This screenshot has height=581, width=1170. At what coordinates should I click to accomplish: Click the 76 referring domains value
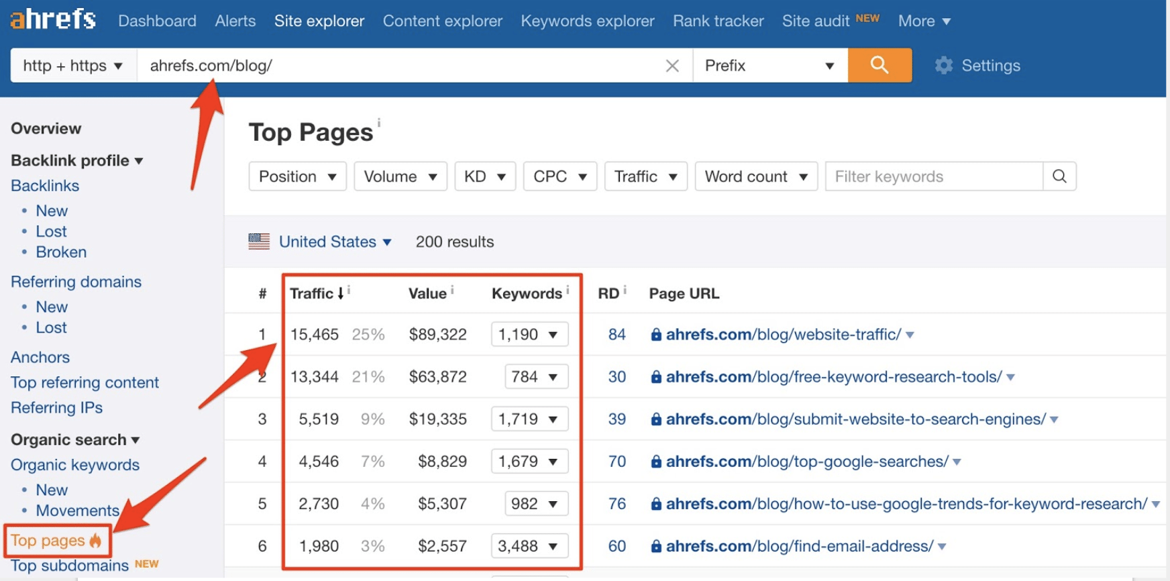click(617, 503)
